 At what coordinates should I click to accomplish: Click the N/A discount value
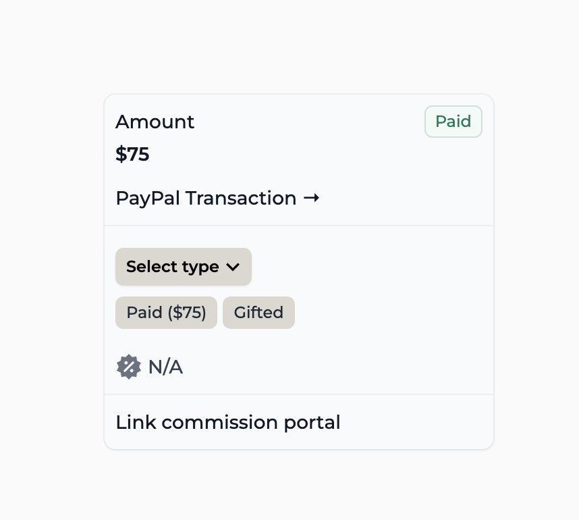point(165,367)
